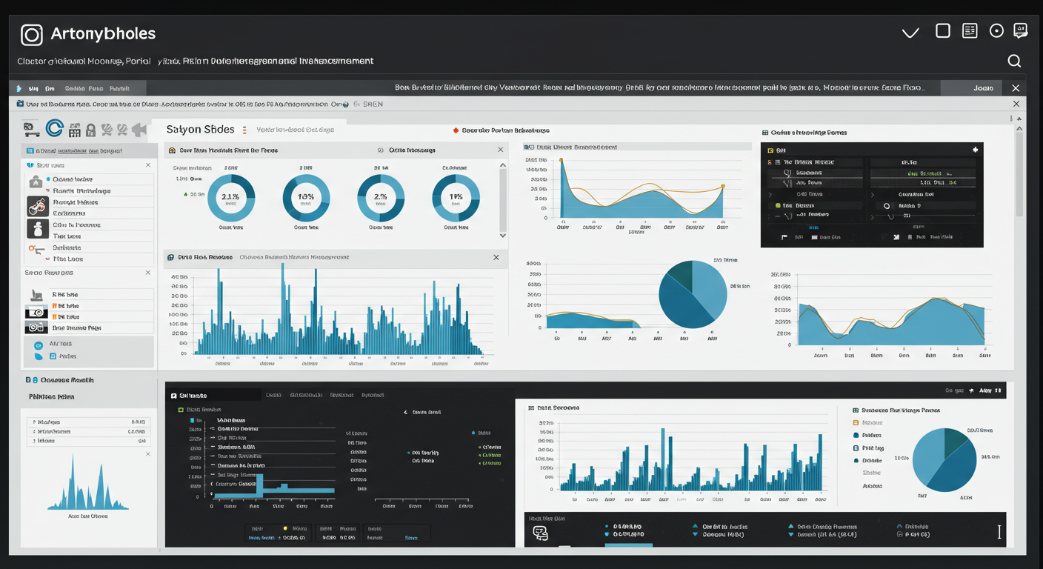Screen dimensions: 1043x569
Task: Click the building grid icon in toolbar
Action: (74, 130)
